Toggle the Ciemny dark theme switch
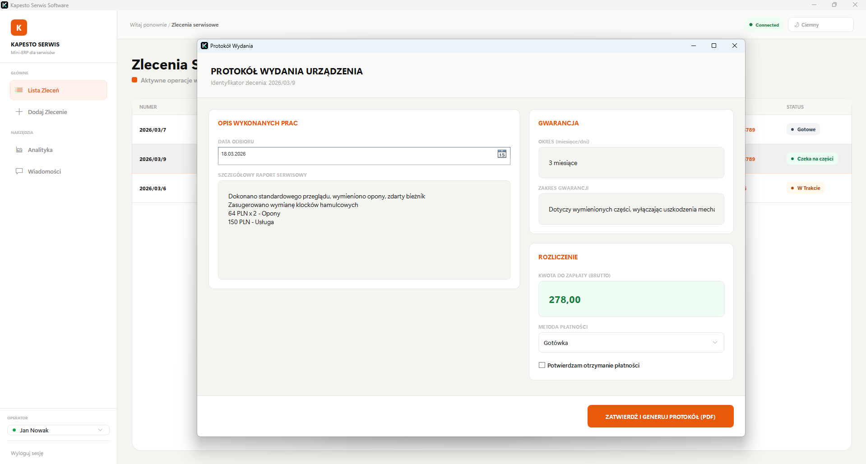Viewport: 866px width, 464px height. pos(820,25)
